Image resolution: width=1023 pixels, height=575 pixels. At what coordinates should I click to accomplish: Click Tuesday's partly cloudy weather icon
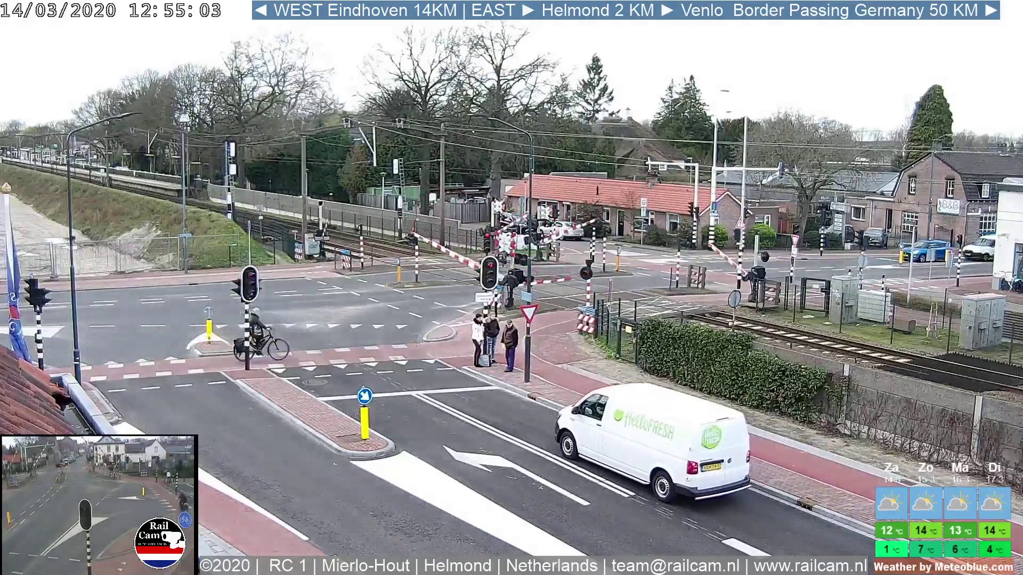coord(994,503)
